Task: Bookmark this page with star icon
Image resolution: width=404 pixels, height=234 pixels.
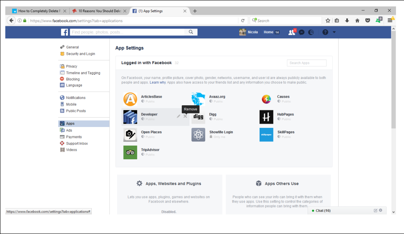Action: [328, 21]
